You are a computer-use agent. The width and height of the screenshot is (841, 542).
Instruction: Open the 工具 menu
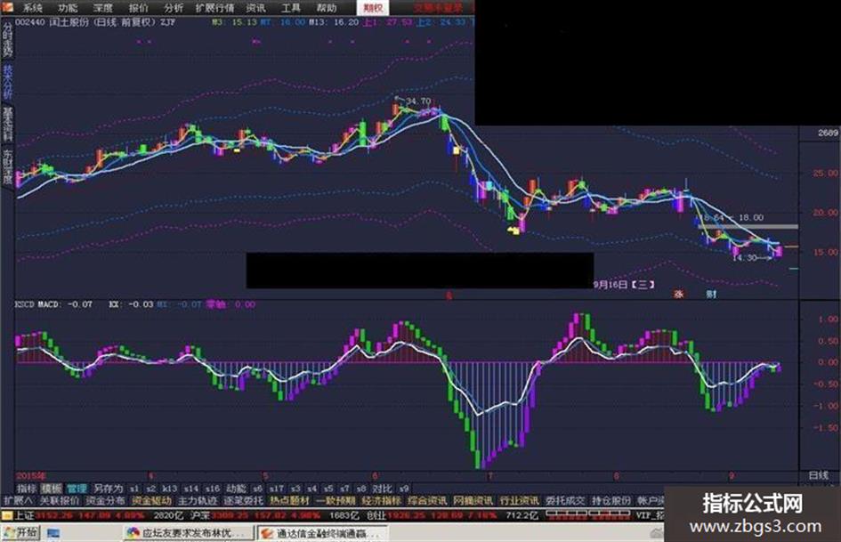[x=291, y=7]
